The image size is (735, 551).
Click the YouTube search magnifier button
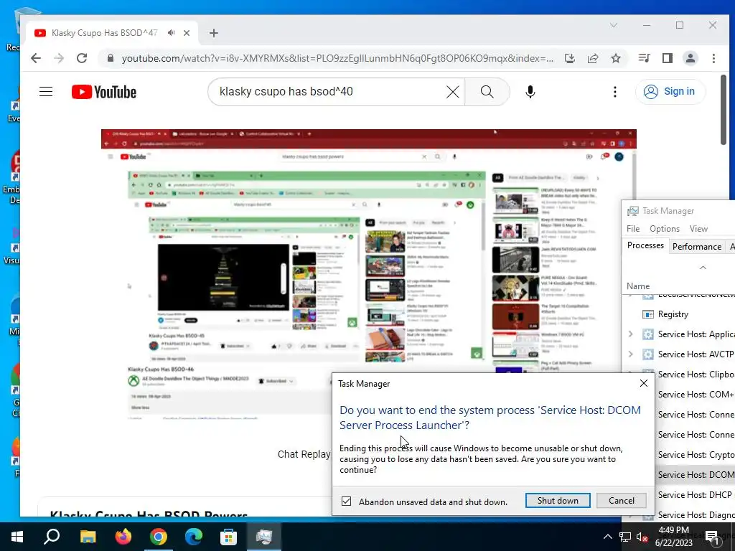click(487, 91)
